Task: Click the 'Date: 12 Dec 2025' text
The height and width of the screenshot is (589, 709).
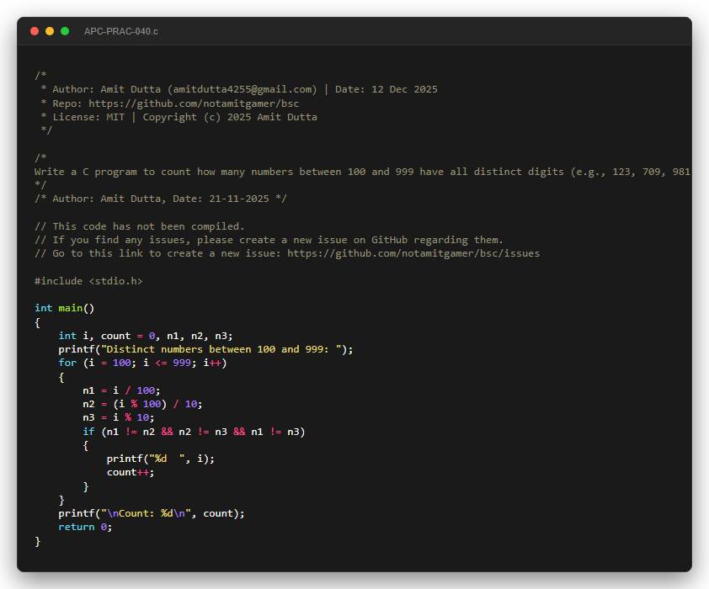Action: [x=386, y=89]
